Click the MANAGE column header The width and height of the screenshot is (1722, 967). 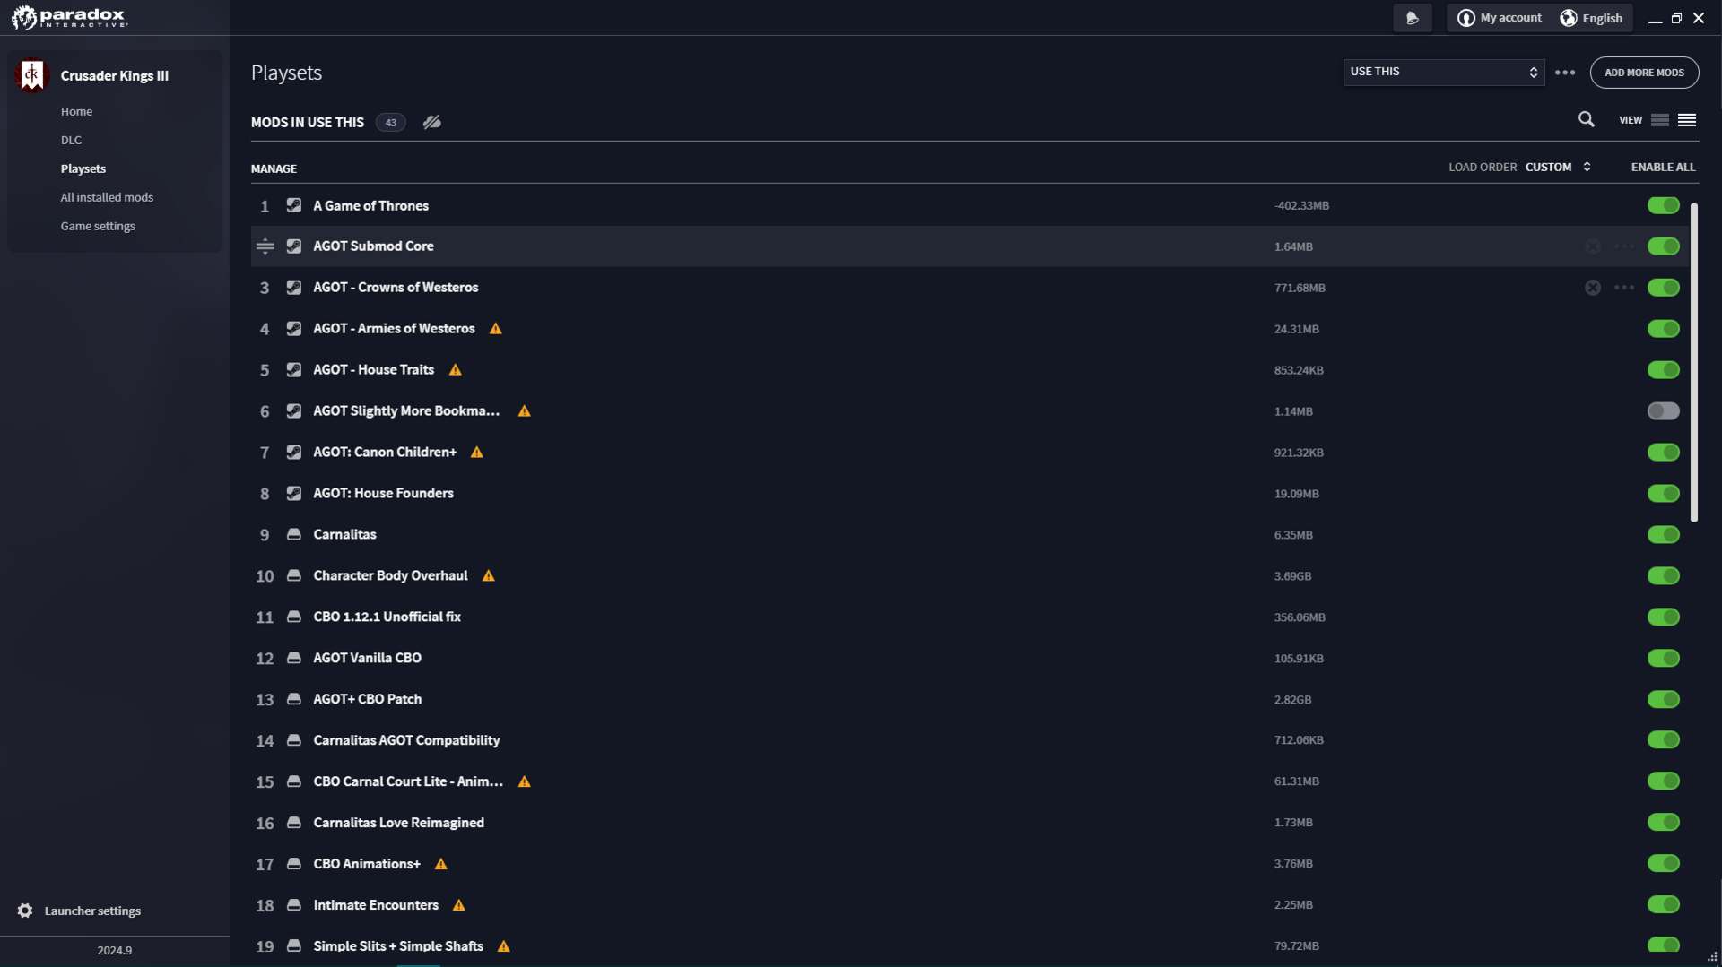pos(274,168)
